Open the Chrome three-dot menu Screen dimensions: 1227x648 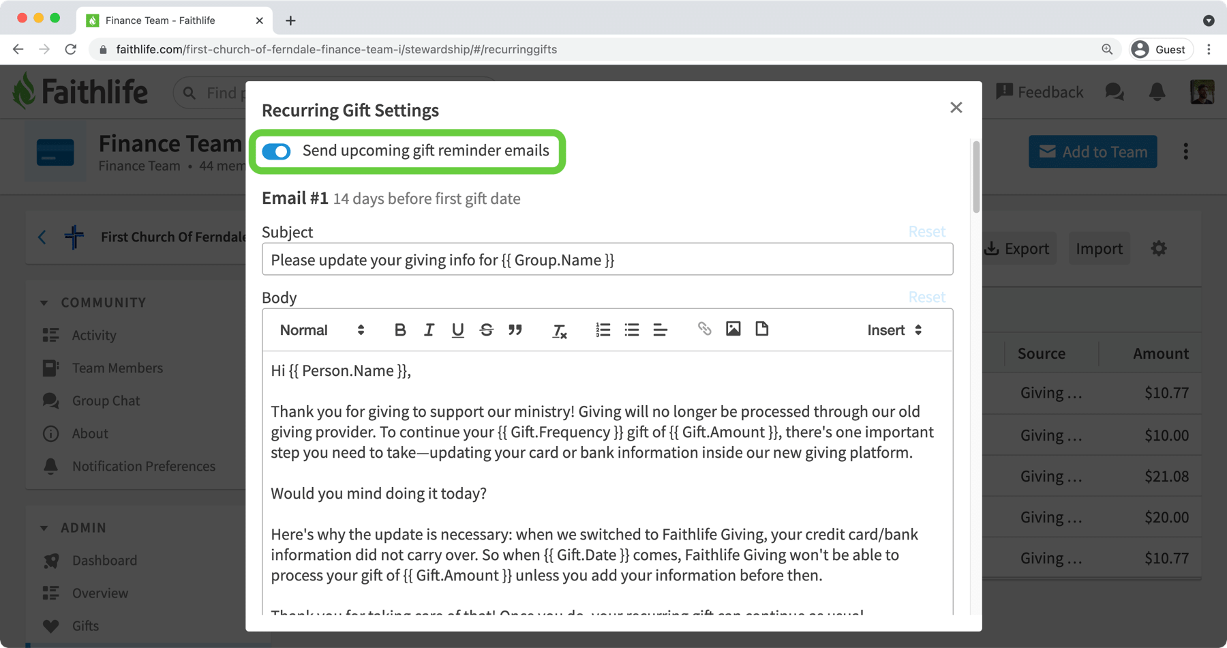(1209, 49)
